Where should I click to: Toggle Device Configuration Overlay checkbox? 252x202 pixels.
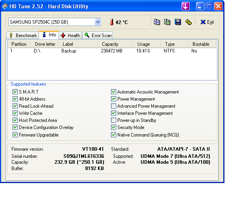click(x=15, y=127)
